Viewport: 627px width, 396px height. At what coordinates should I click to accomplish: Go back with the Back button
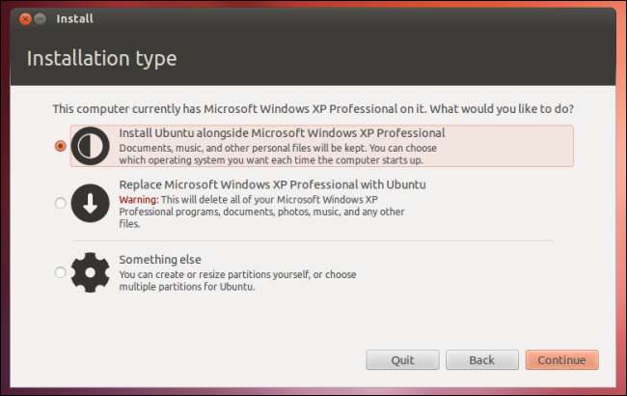[481, 360]
